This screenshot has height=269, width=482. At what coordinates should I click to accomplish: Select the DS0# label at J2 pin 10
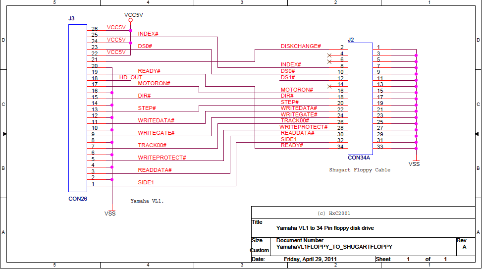tap(288, 71)
